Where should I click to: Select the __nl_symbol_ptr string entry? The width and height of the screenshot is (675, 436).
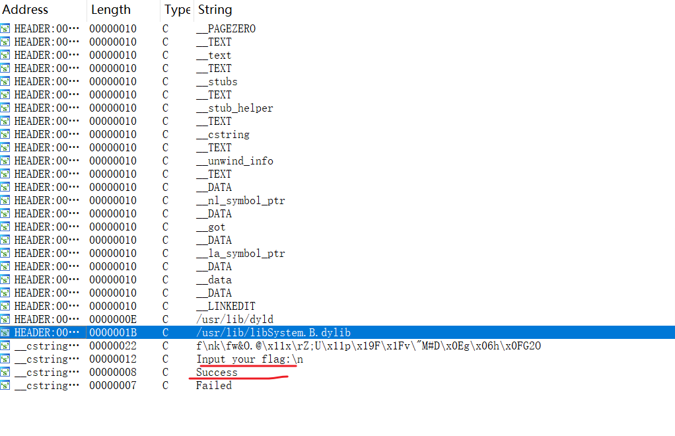click(x=240, y=200)
